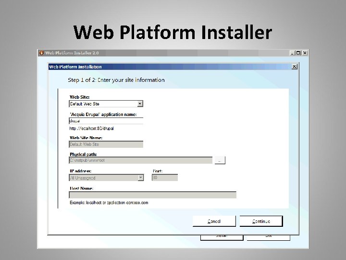Click the disabled Web Site Name field
The height and width of the screenshot is (260, 346).
coord(106,144)
